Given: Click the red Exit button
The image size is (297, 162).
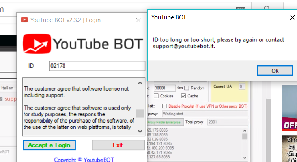Looking at the screenshot, I should [x=118, y=145].
